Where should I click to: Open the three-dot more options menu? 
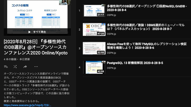coord(36,67)
